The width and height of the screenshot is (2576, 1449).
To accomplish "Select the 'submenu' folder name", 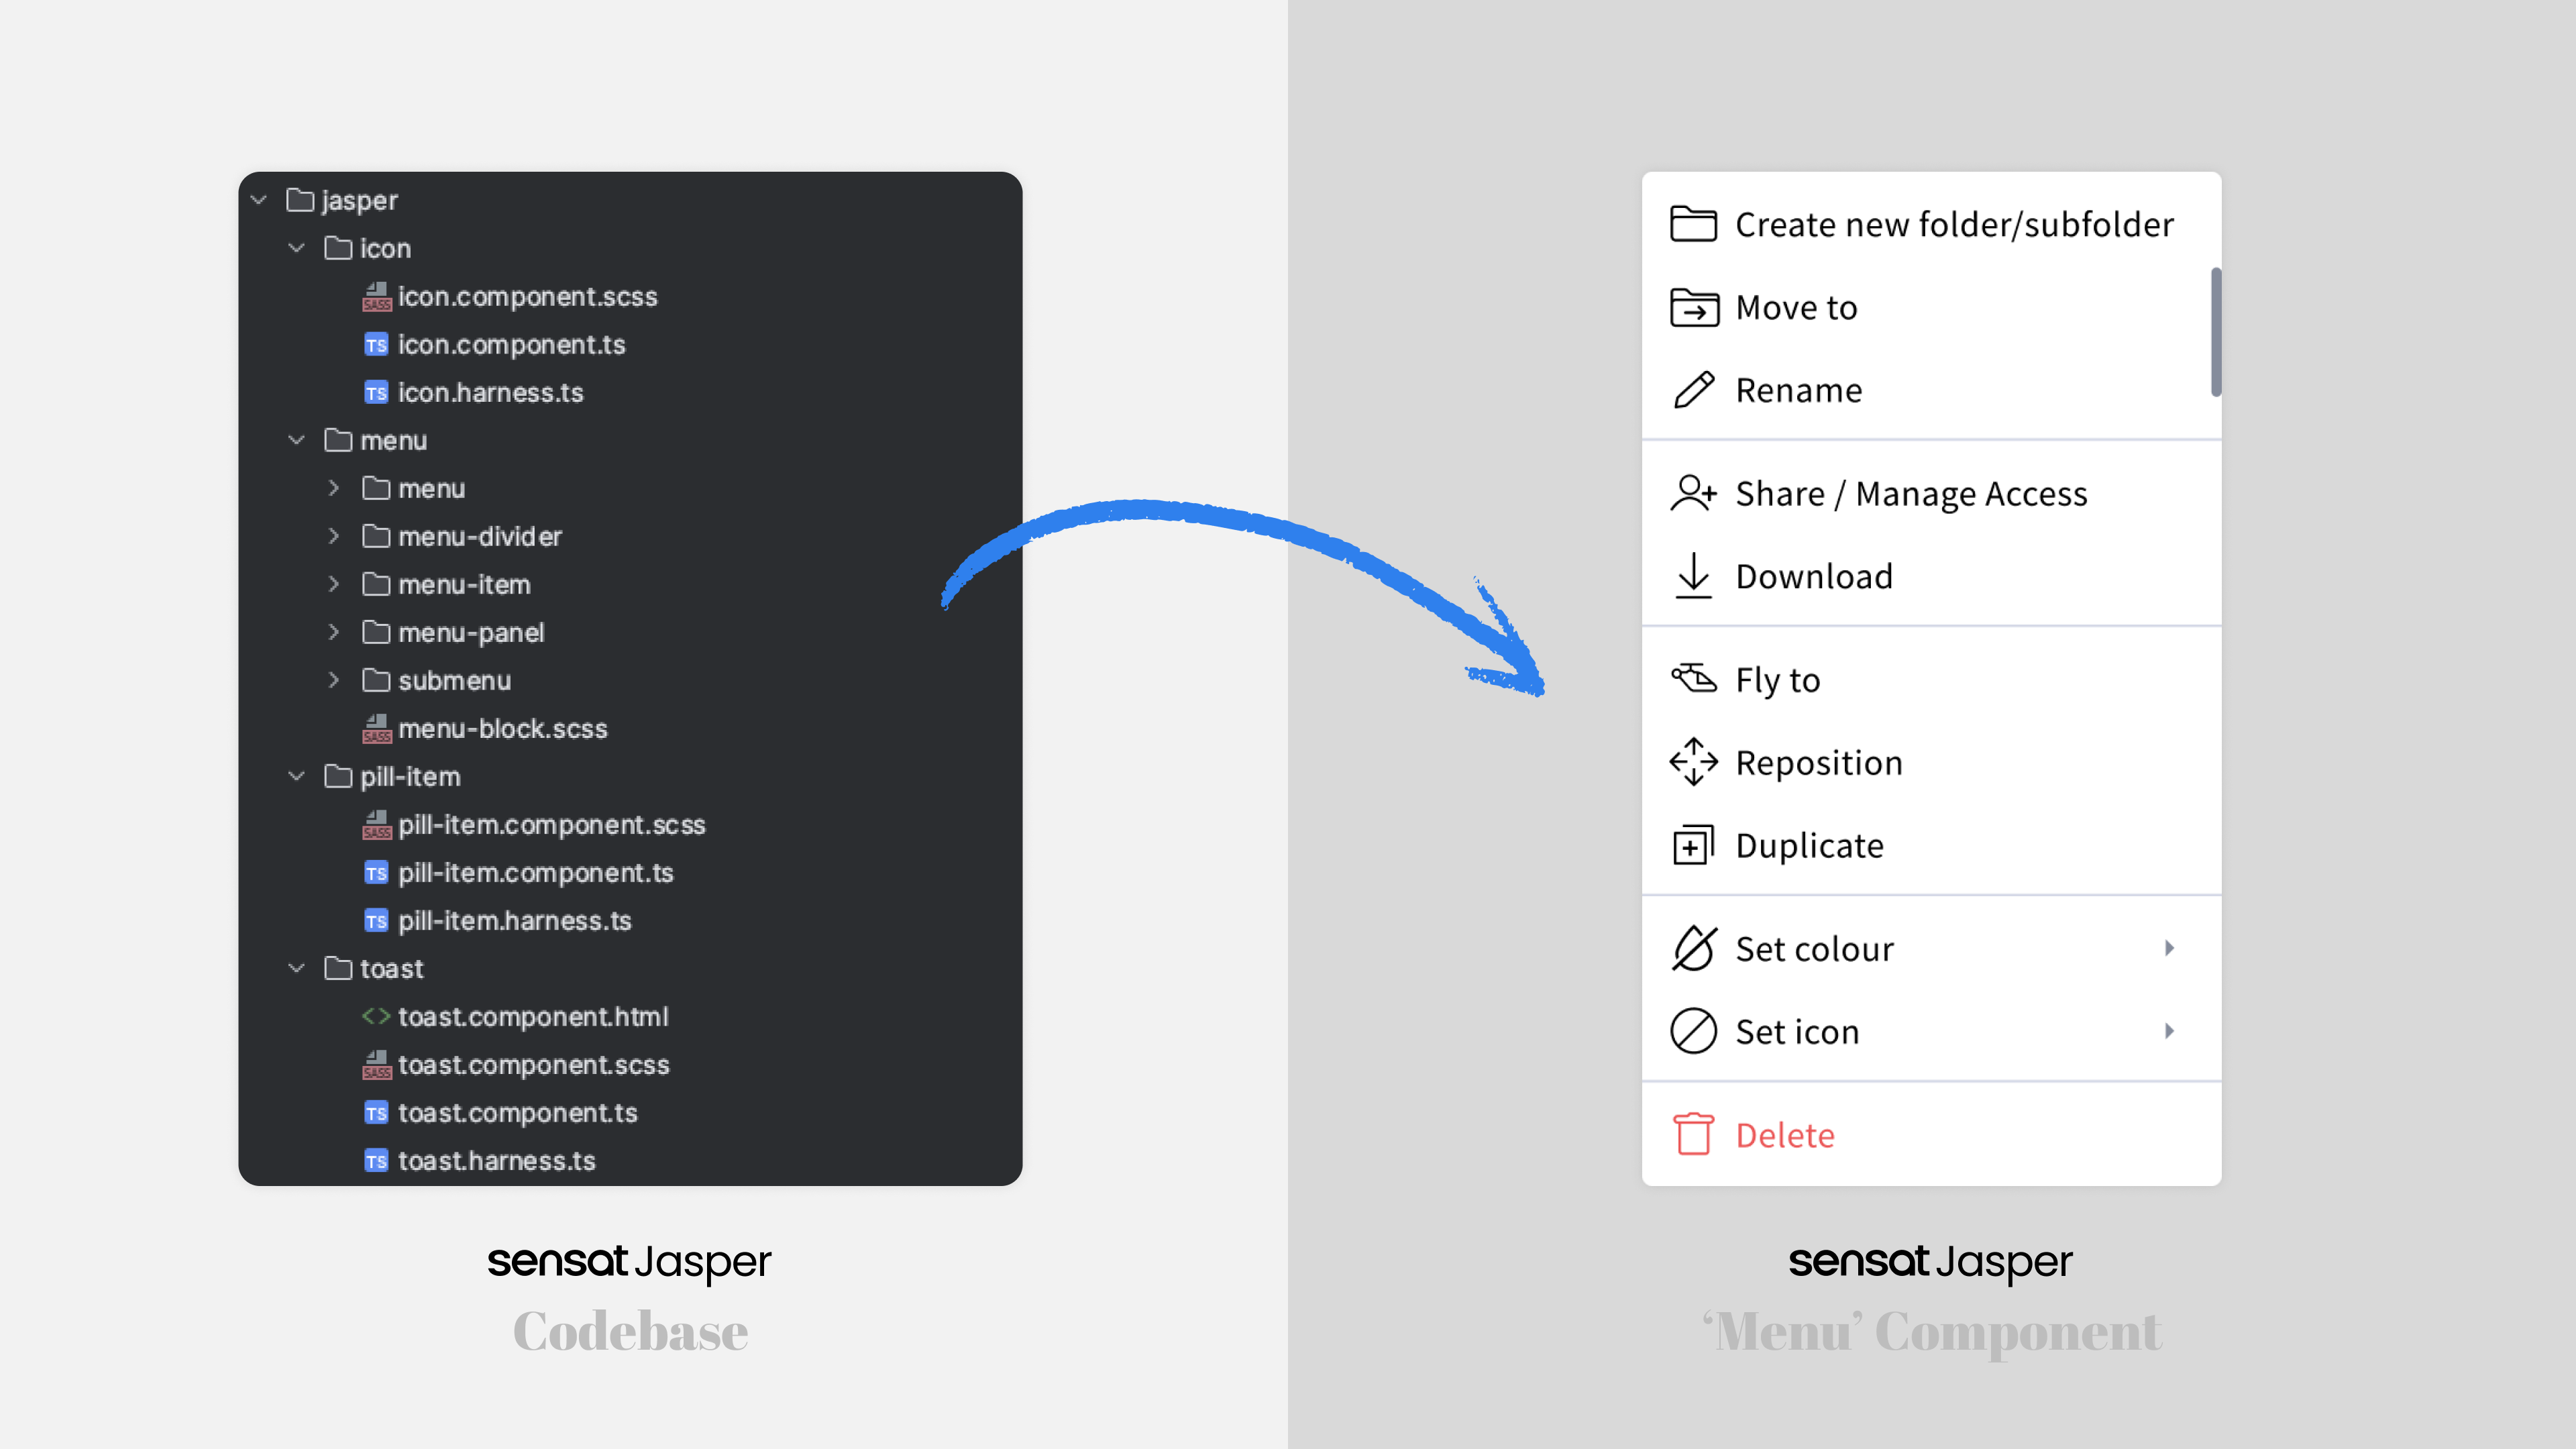I will coord(454,680).
